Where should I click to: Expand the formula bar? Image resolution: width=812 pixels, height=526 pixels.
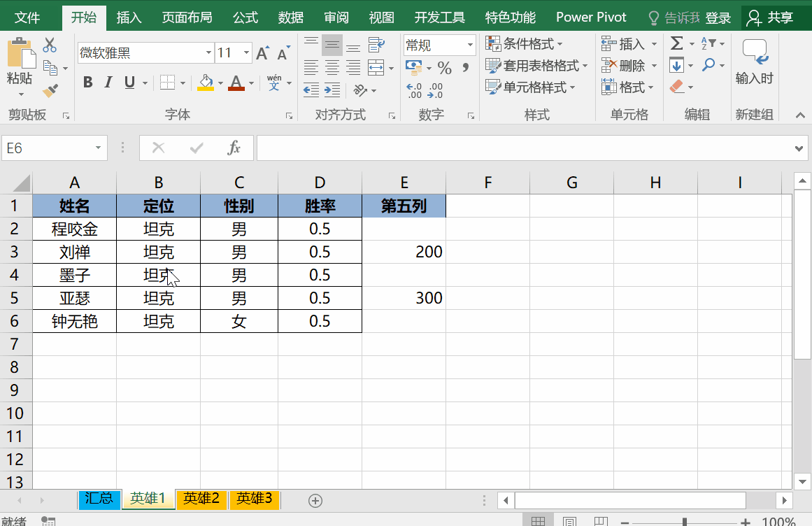coord(799,148)
